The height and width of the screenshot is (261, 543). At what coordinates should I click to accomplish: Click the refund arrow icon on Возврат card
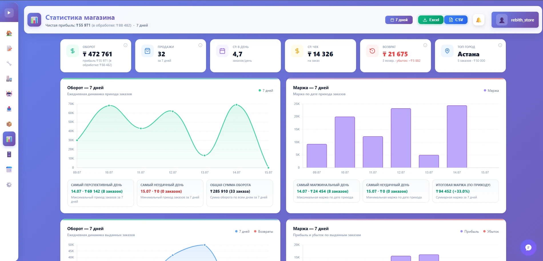(372, 51)
